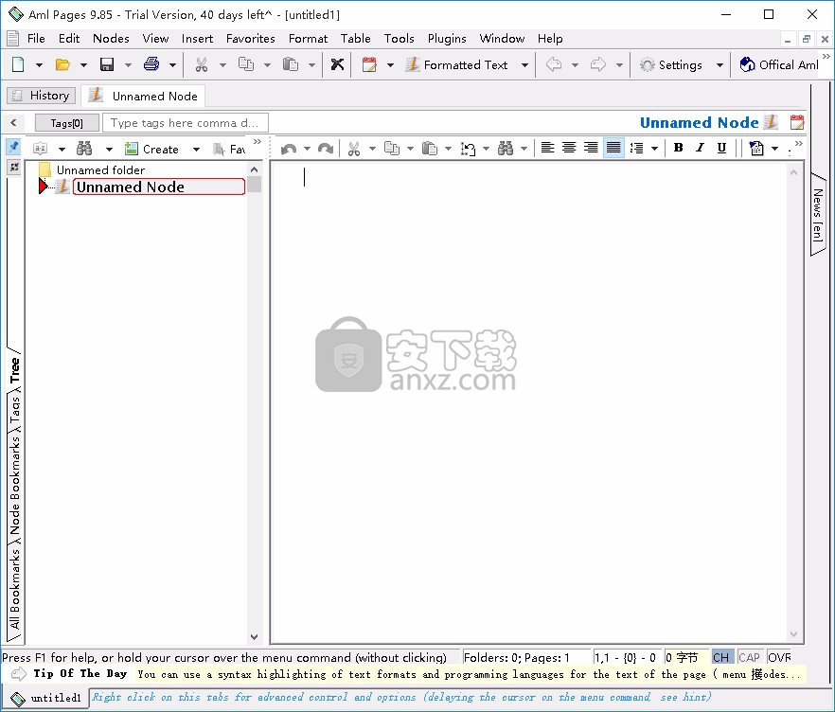Expand the Create dropdown arrow
The image size is (835, 712).
point(196,149)
